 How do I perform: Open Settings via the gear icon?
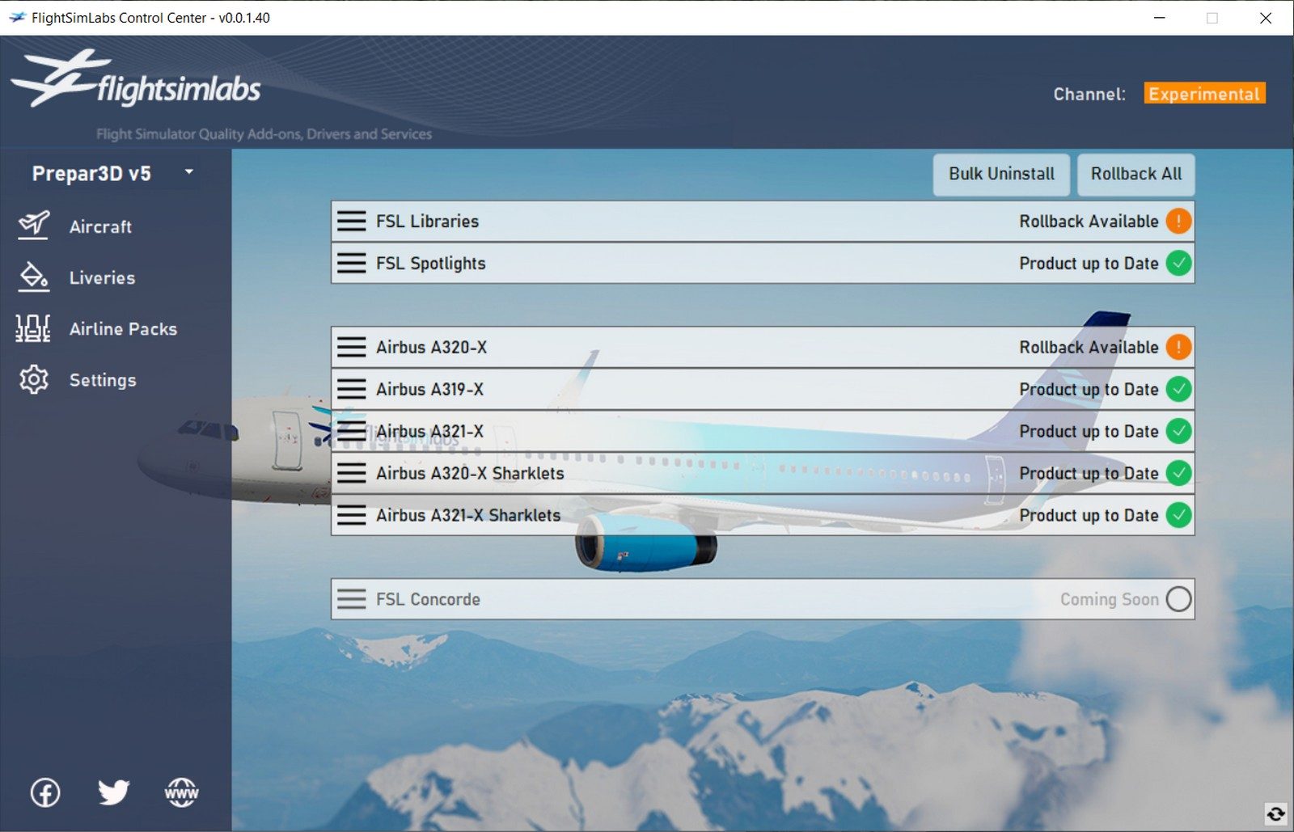click(x=33, y=380)
